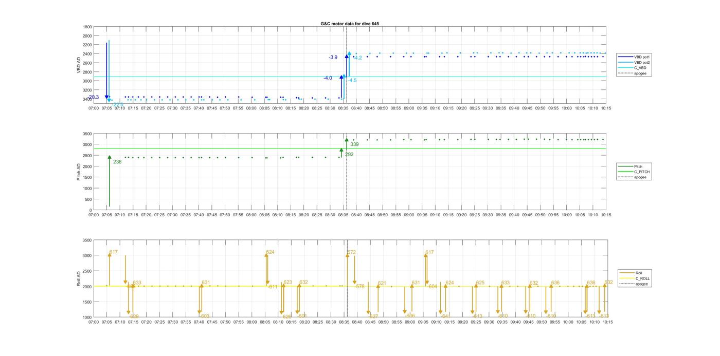This screenshot has height=356, width=720.
Task: Click the "2600" tick on the VBD AD axis
Action: [87, 63]
